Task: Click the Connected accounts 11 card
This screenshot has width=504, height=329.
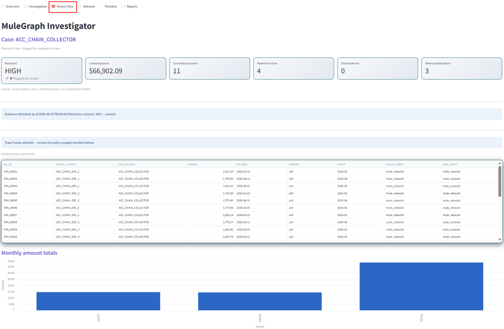Action: pyautogui.click(x=209, y=69)
